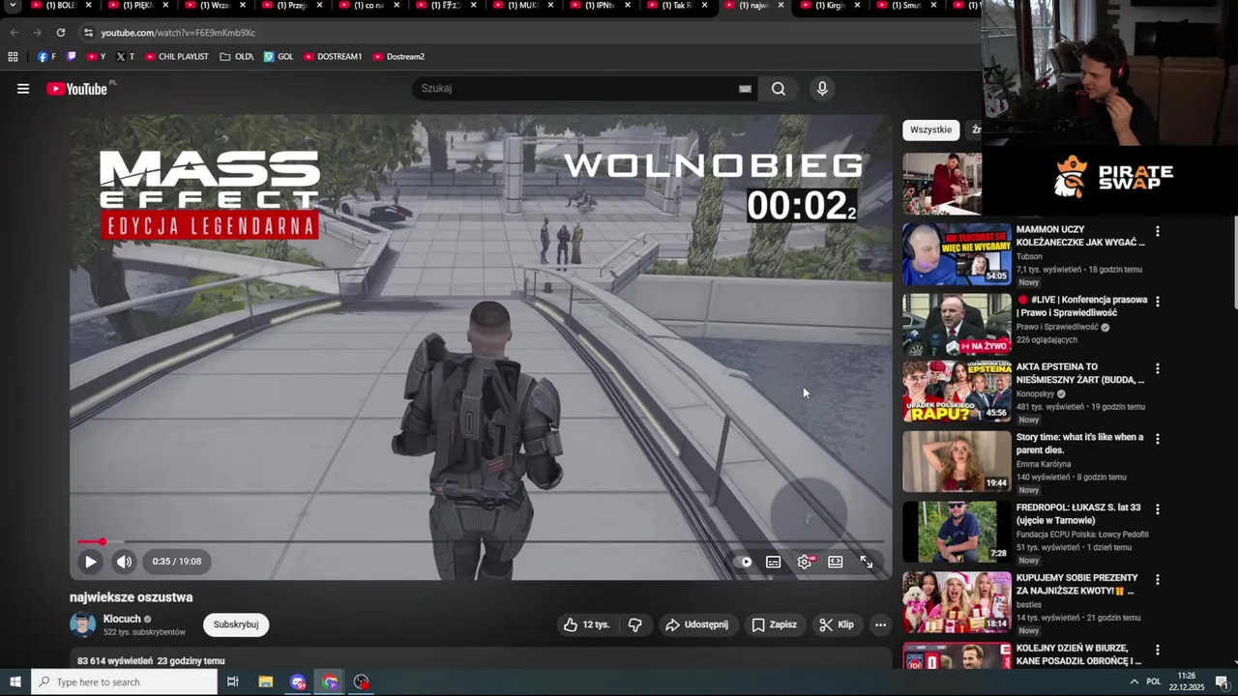Switch to theater mode
The height and width of the screenshot is (696, 1238).
pyautogui.click(x=836, y=562)
